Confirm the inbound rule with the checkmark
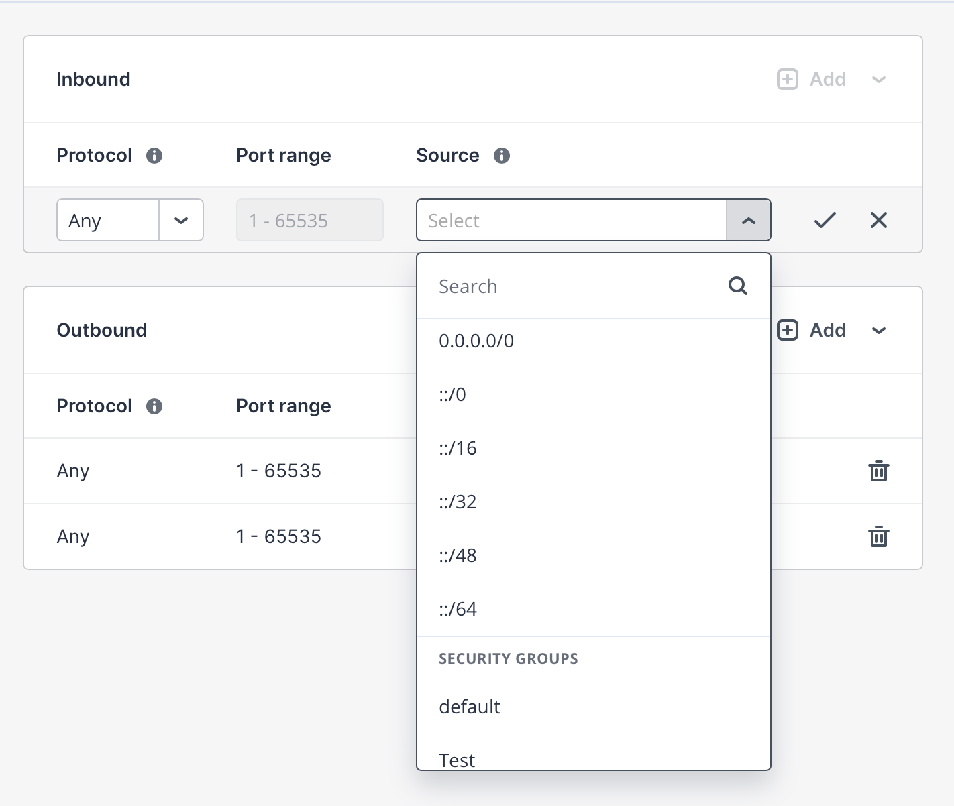954x806 pixels. tap(825, 220)
